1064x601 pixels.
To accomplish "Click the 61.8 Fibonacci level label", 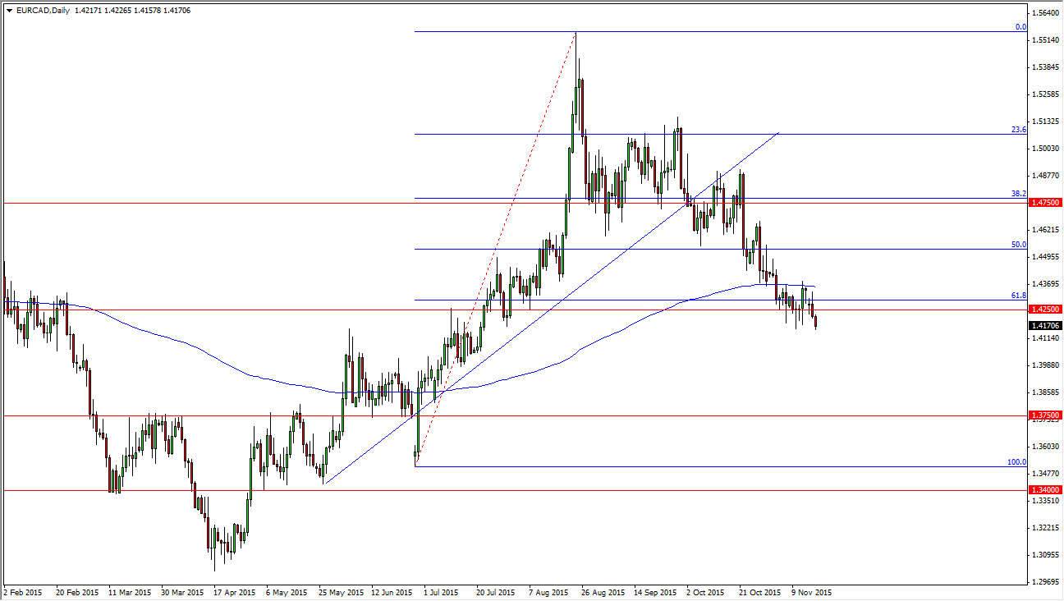I will tap(1018, 296).
